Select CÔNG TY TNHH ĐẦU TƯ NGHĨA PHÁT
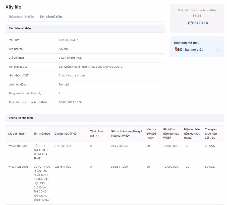This screenshot has width=227, height=205. [x=41, y=152]
